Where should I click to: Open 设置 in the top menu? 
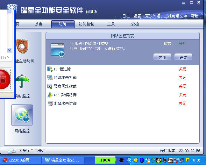click(x=137, y=16)
